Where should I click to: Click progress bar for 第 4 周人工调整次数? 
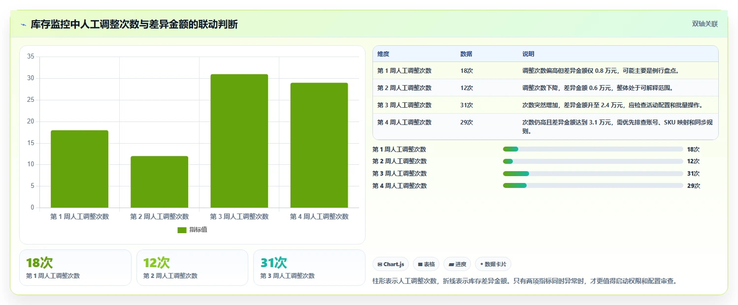593,185
